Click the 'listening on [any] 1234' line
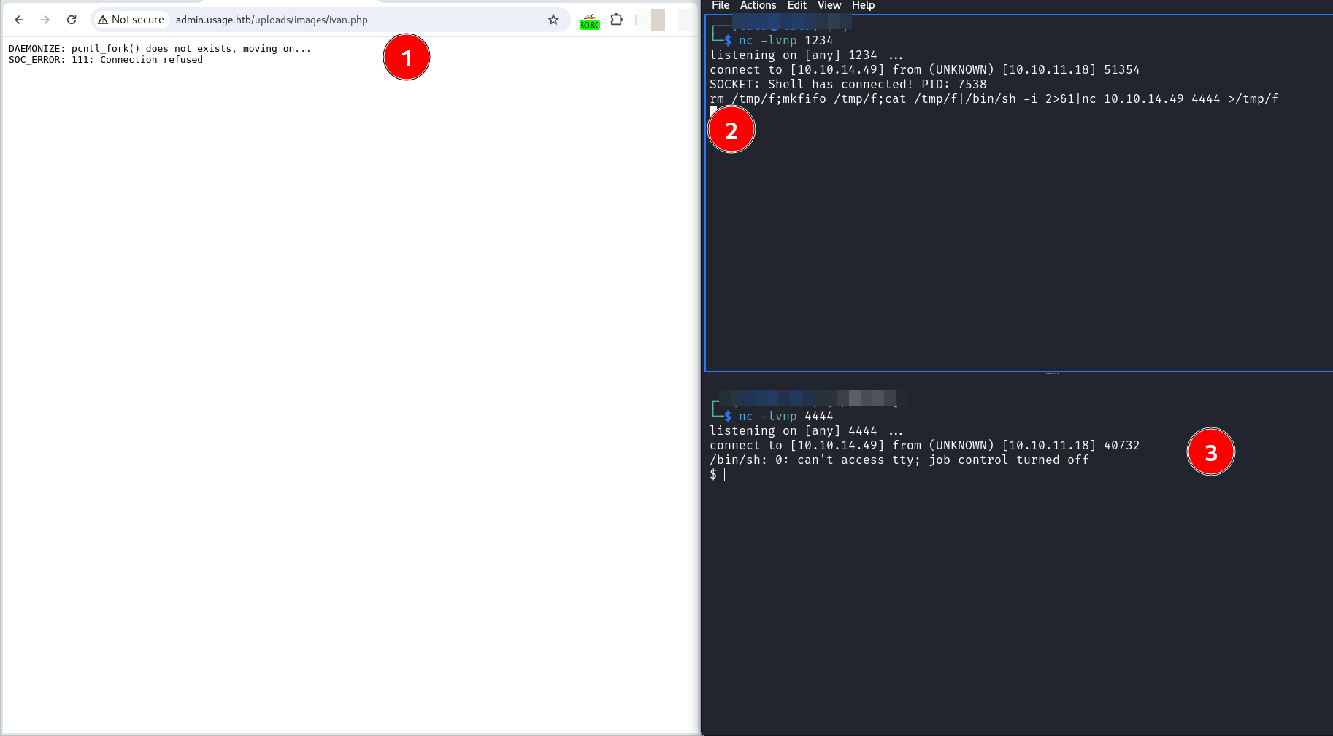1333x736 pixels. pos(806,55)
